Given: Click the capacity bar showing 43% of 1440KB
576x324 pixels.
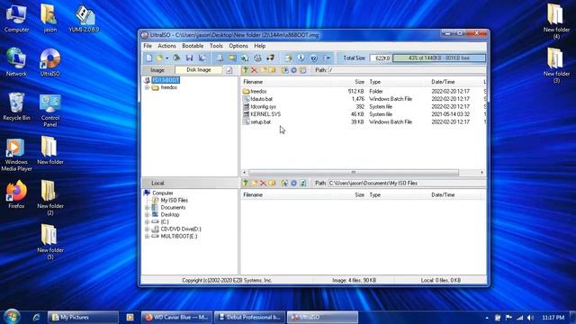Looking at the screenshot, I should (x=439, y=58).
